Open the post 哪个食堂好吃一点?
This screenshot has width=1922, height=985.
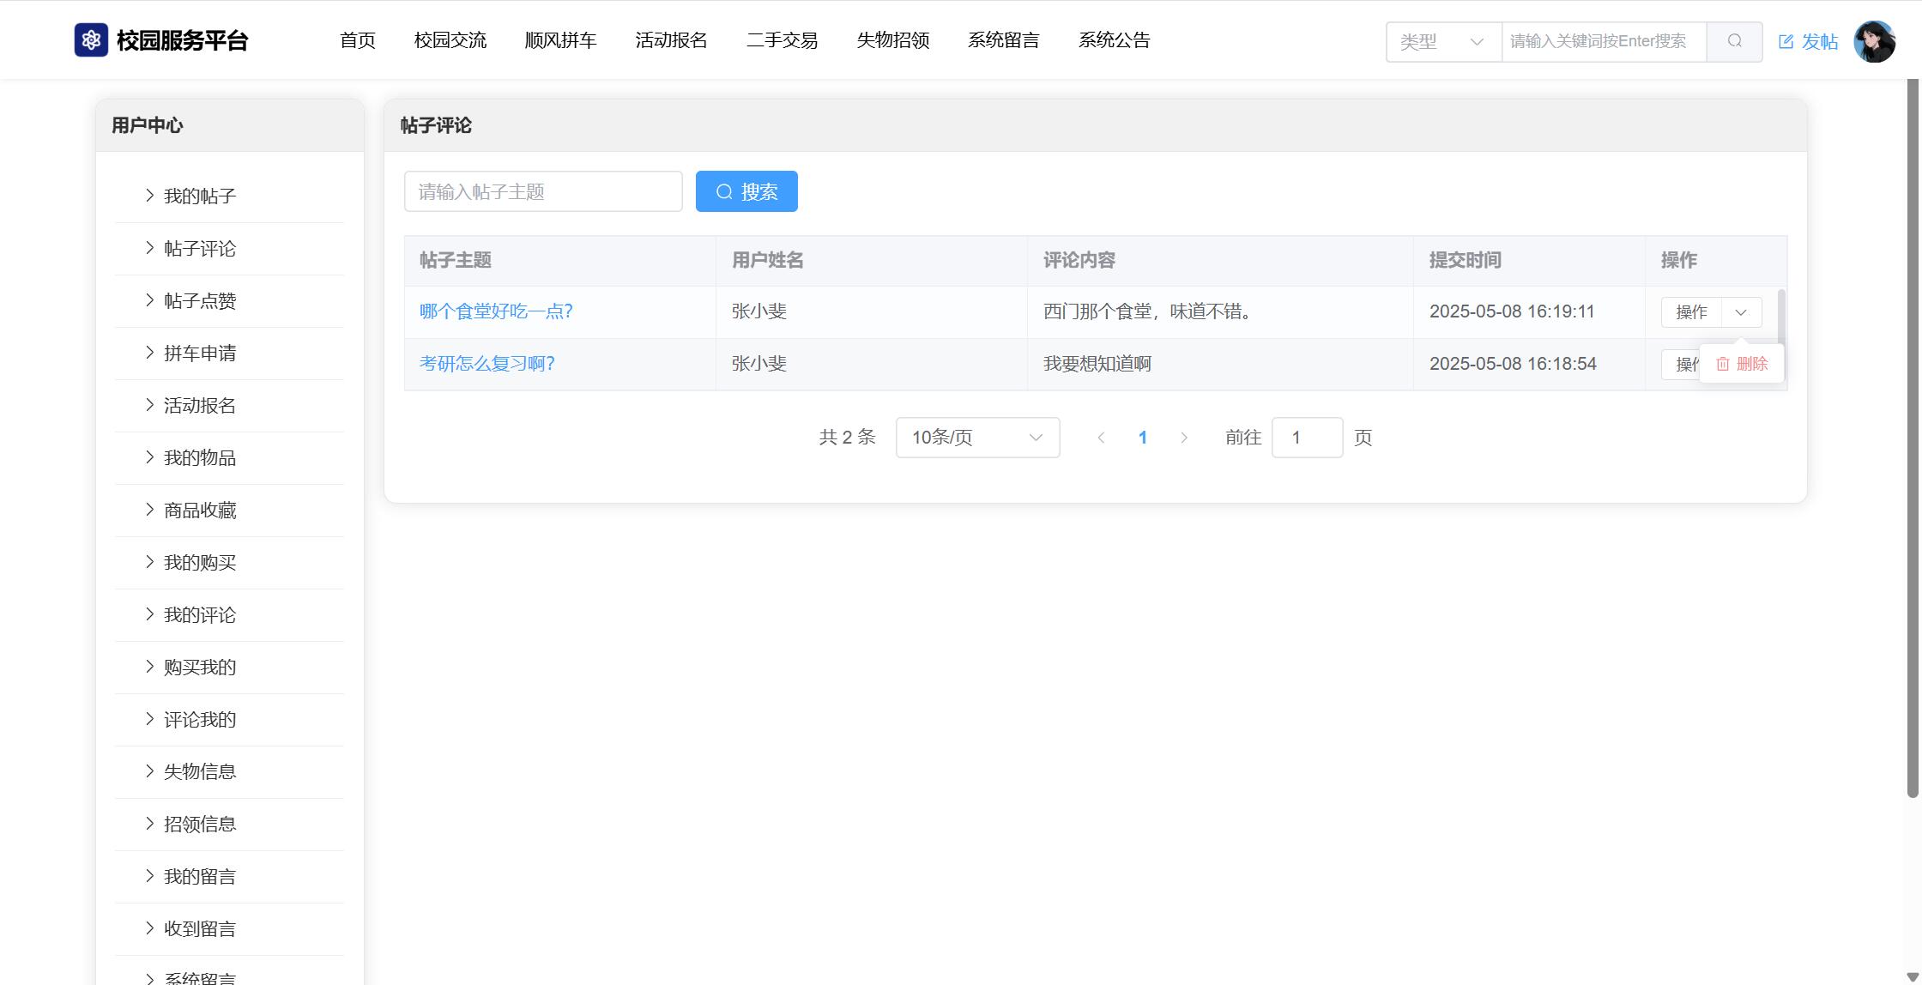[x=496, y=311]
